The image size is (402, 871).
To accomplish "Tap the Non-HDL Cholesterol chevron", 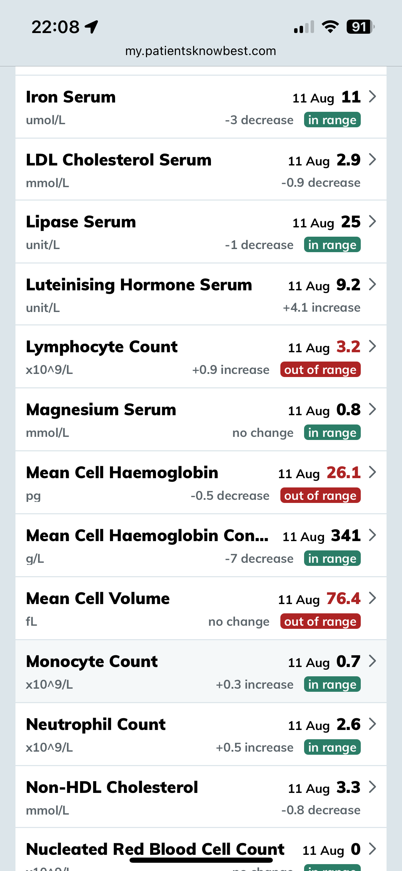I will click(372, 787).
